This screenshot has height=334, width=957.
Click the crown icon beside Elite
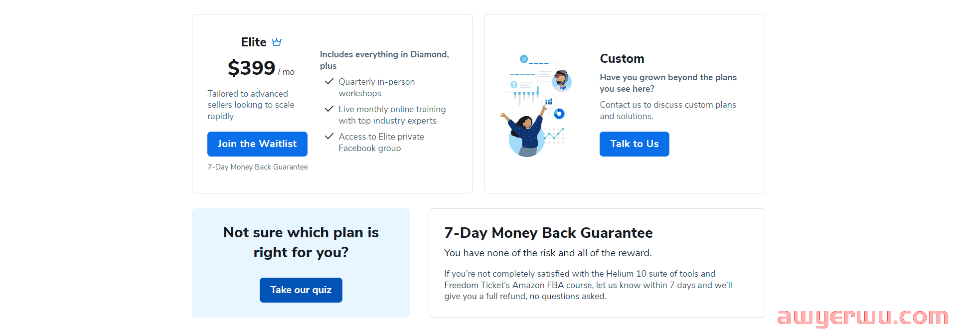pyautogui.click(x=277, y=42)
